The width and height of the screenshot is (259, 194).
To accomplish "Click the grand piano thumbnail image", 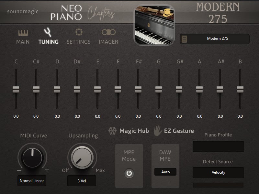I will (x=154, y=25).
